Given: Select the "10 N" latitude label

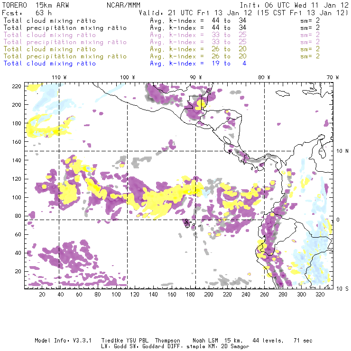Looking at the screenshot, I should [x=342, y=151].
